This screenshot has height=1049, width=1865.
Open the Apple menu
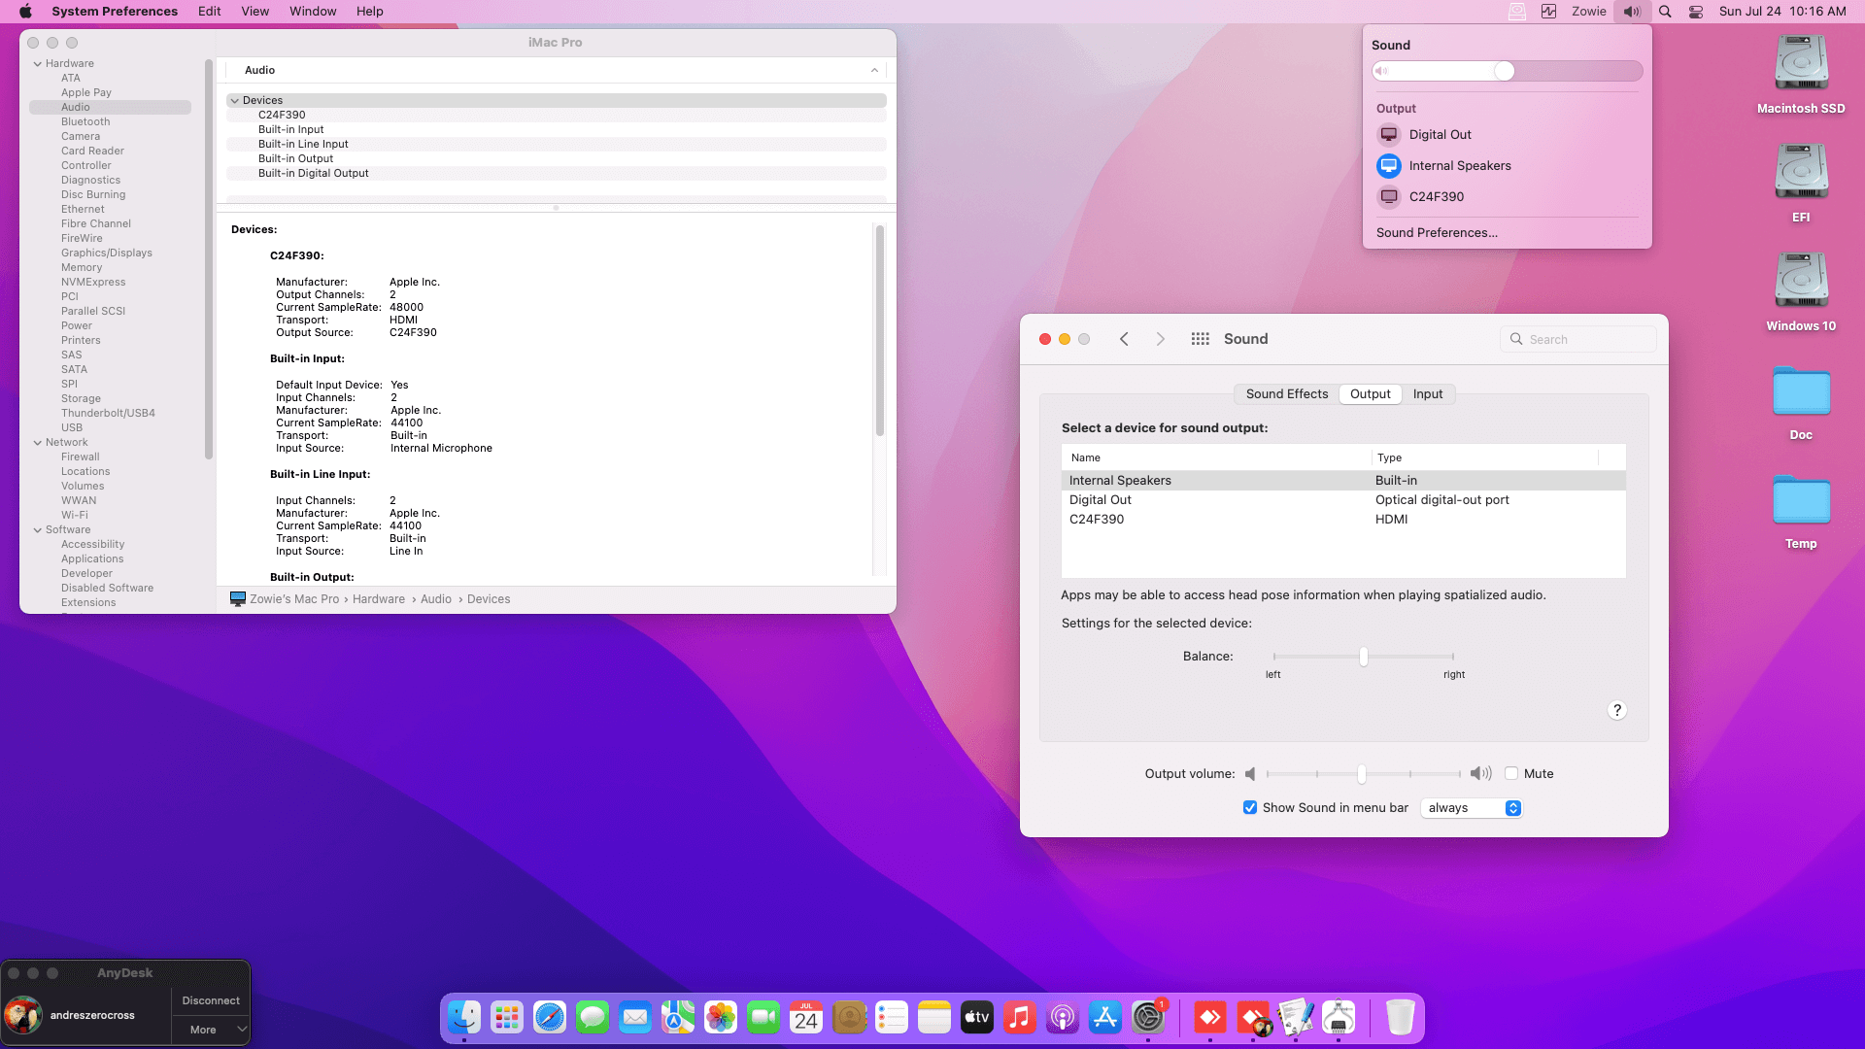25,12
